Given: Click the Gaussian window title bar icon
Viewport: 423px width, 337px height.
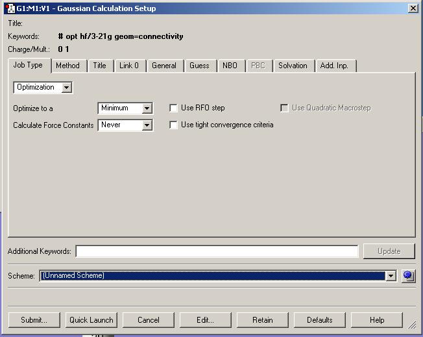Looking at the screenshot, I should pyautogui.click(x=10, y=8).
